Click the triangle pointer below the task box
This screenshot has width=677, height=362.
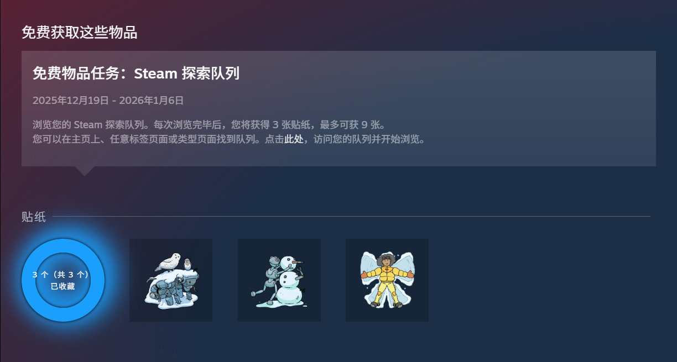[x=85, y=171]
